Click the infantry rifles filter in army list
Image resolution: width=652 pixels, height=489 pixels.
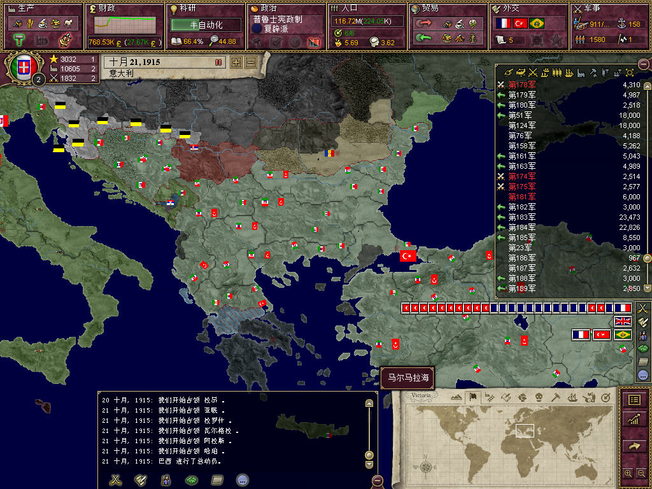tap(556, 73)
